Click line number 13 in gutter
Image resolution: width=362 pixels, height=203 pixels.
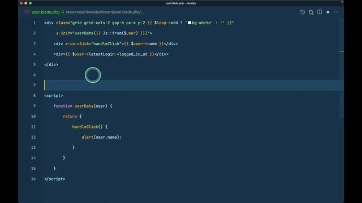click(33, 147)
